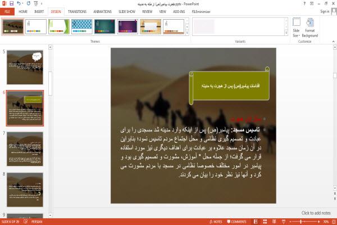Select slide 6 thumbnail
Screen dimensions: 337x225
[x=25, y=108]
